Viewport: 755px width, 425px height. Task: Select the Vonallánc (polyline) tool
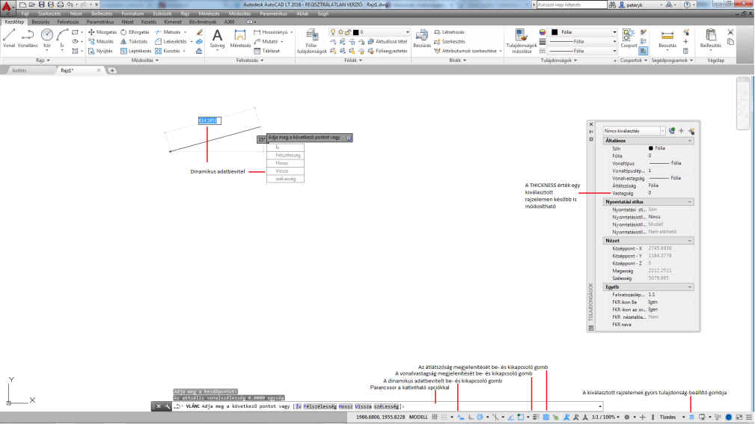point(28,38)
